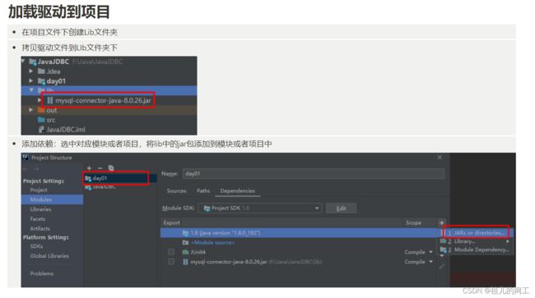Click the Scope column header
Image resolution: width=535 pixels, height=298 pixels.
(413, 222)
